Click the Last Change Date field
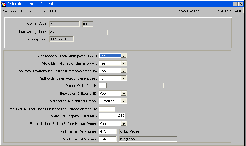Image resolution: width=246 pixels, height=146 pixels. pyautogui.click(x=62, y=39)
